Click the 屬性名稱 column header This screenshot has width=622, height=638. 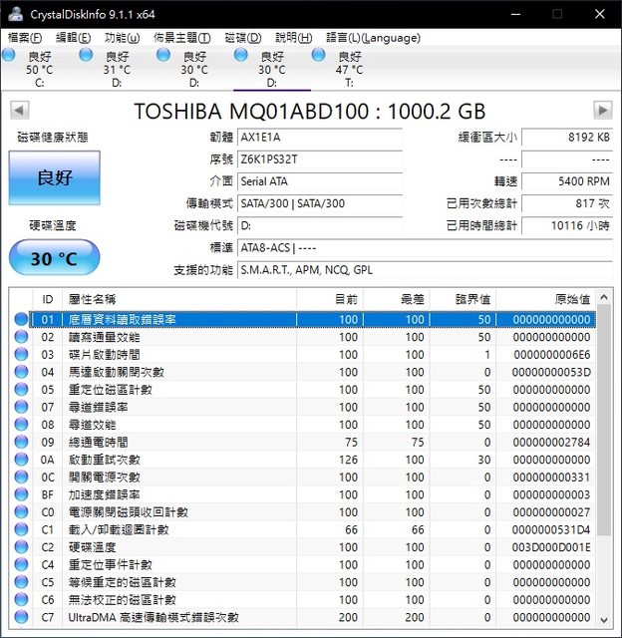point(92,299)
